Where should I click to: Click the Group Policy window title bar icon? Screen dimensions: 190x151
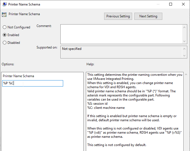click(4, 4)
